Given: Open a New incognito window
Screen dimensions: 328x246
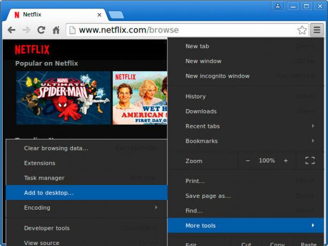Looking at the screenshot, I should (246, 76).
